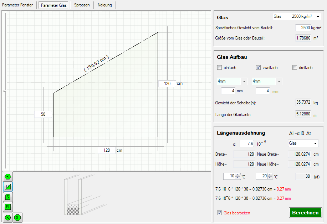Click the left height field showing 50
This screenshot has height=224, width=327.
(x=43, y=114)
